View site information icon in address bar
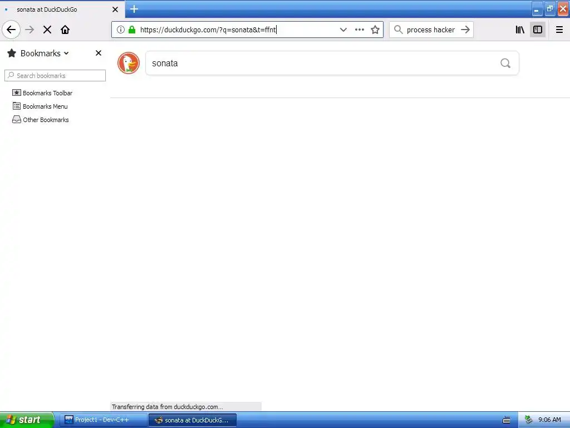Viewport: 570px width, 428px height. [121, 30]
